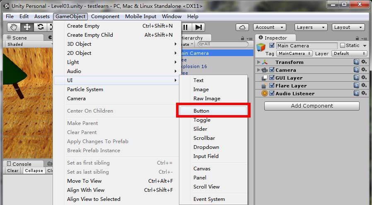Image resolution: width=372 pixels, height=205 pixels.
Task: Open the Layers dropdown
Action: click(x=311, y=27)
